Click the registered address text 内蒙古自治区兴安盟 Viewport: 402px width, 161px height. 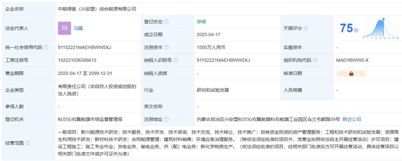(x=268, y=119)
